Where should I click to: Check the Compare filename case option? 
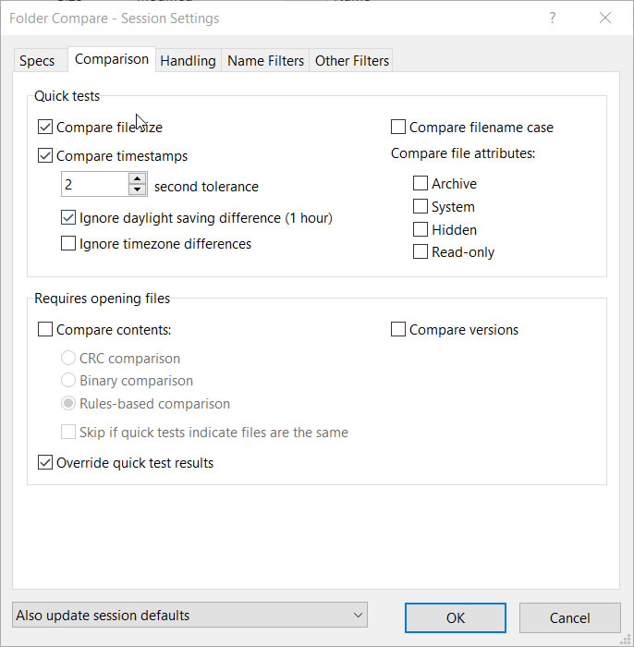[398, 128]
